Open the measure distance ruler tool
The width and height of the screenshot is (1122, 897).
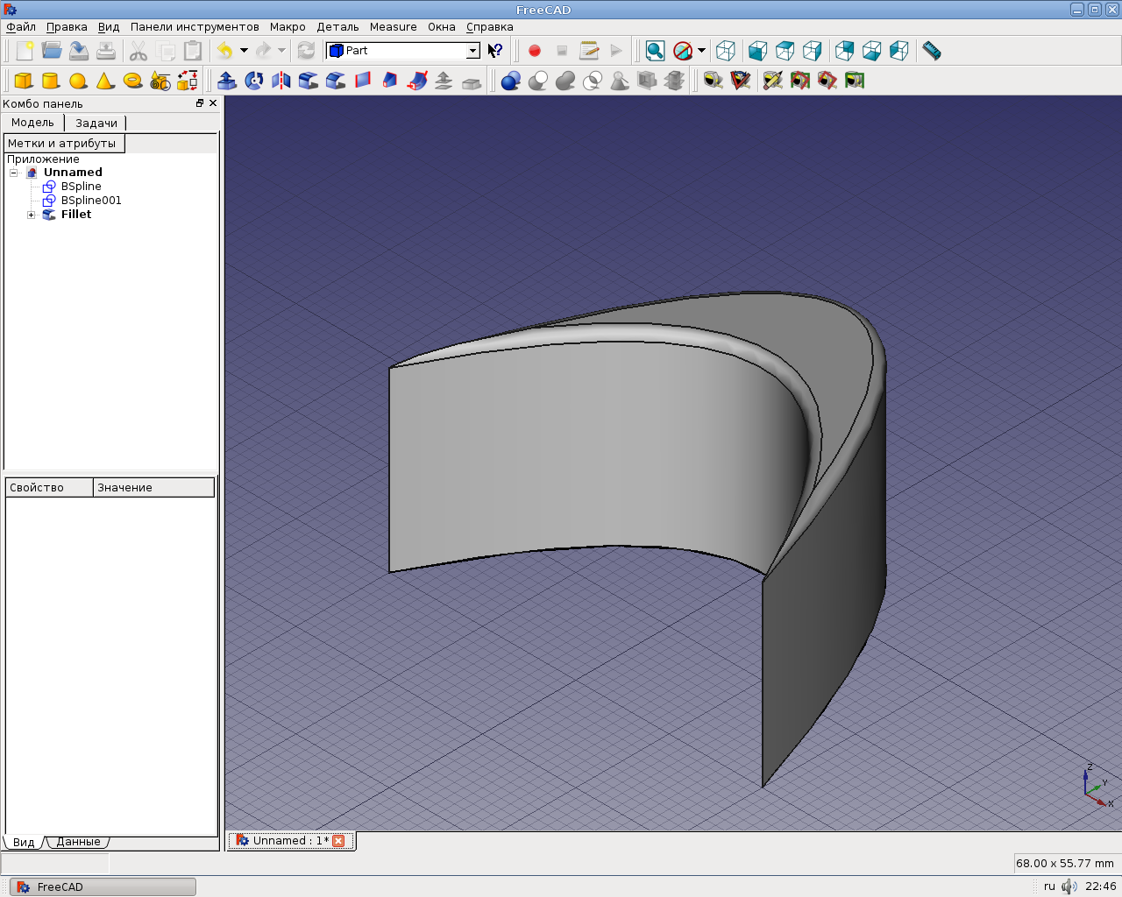point(932,51)
